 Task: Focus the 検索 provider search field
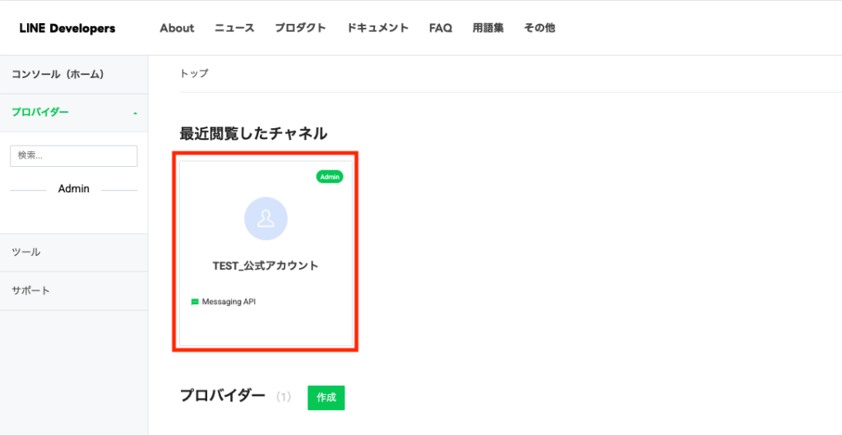click(73, 155)
